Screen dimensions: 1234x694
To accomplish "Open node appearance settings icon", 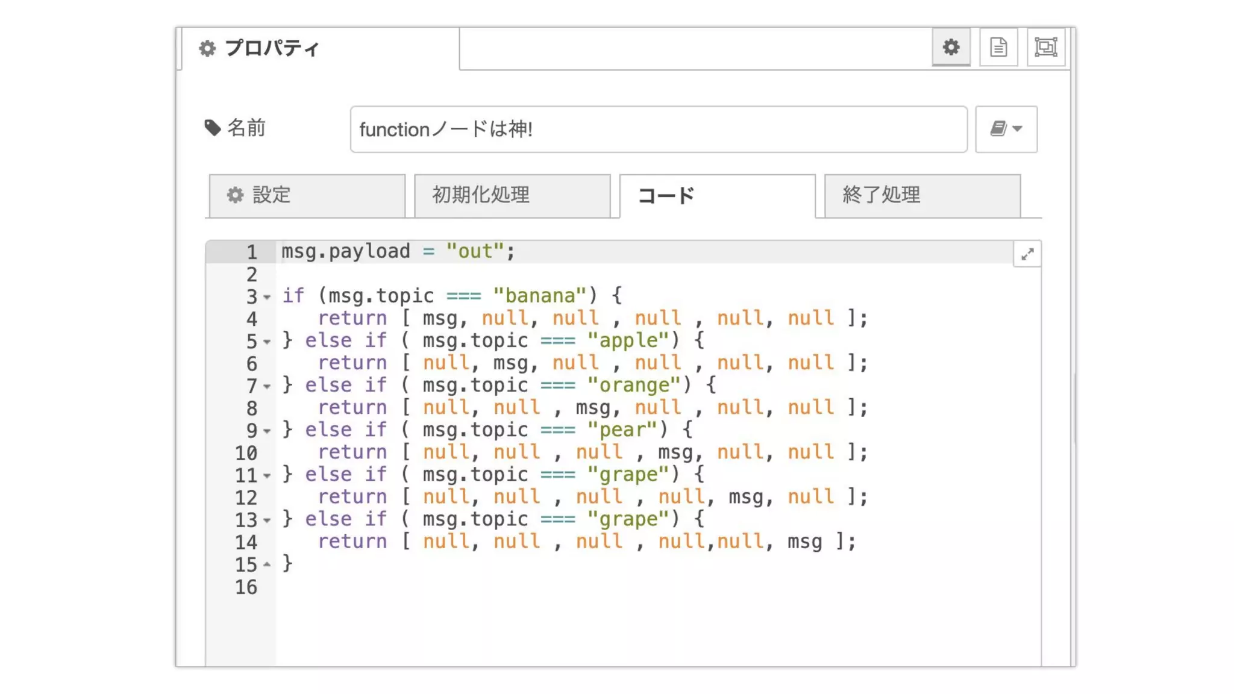I will [x=1046, y=47].
